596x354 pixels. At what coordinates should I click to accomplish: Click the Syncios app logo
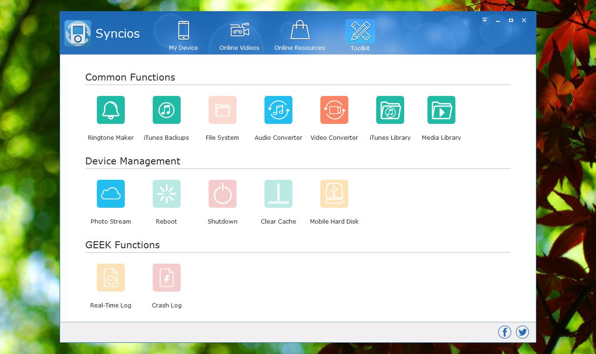[x=78, y=33]
